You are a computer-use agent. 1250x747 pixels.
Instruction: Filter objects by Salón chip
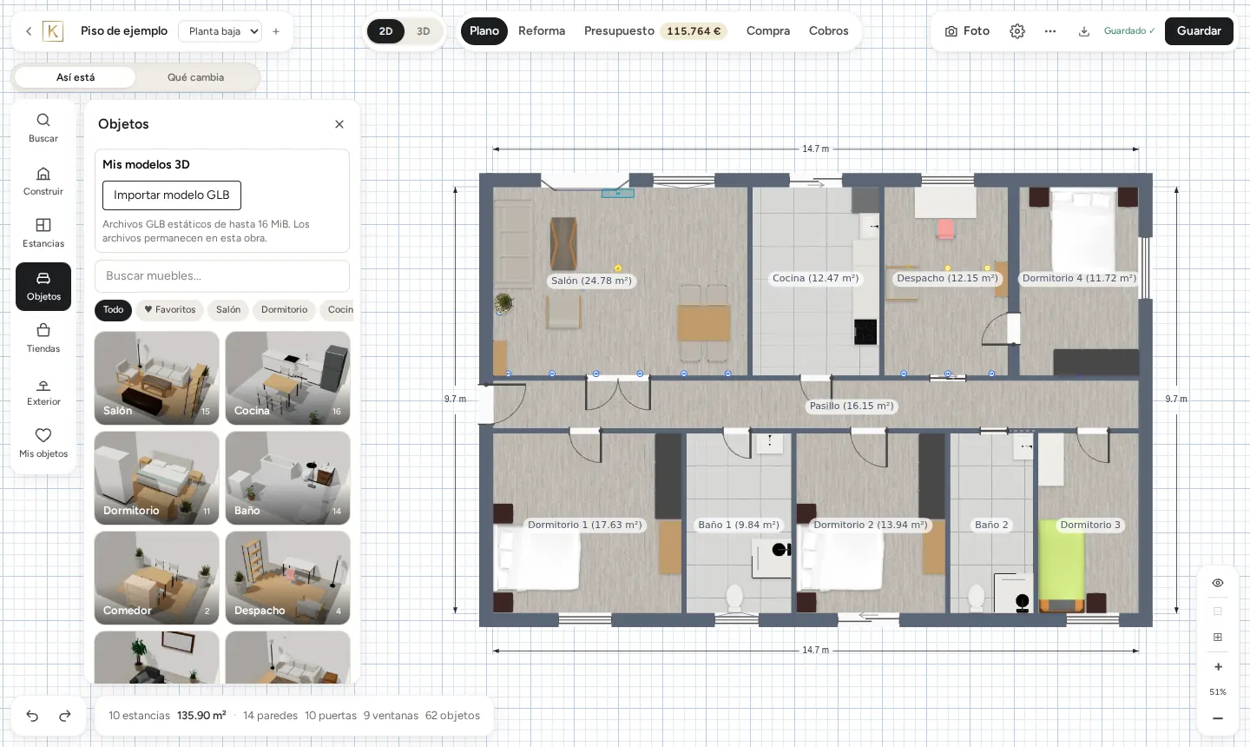228,310
